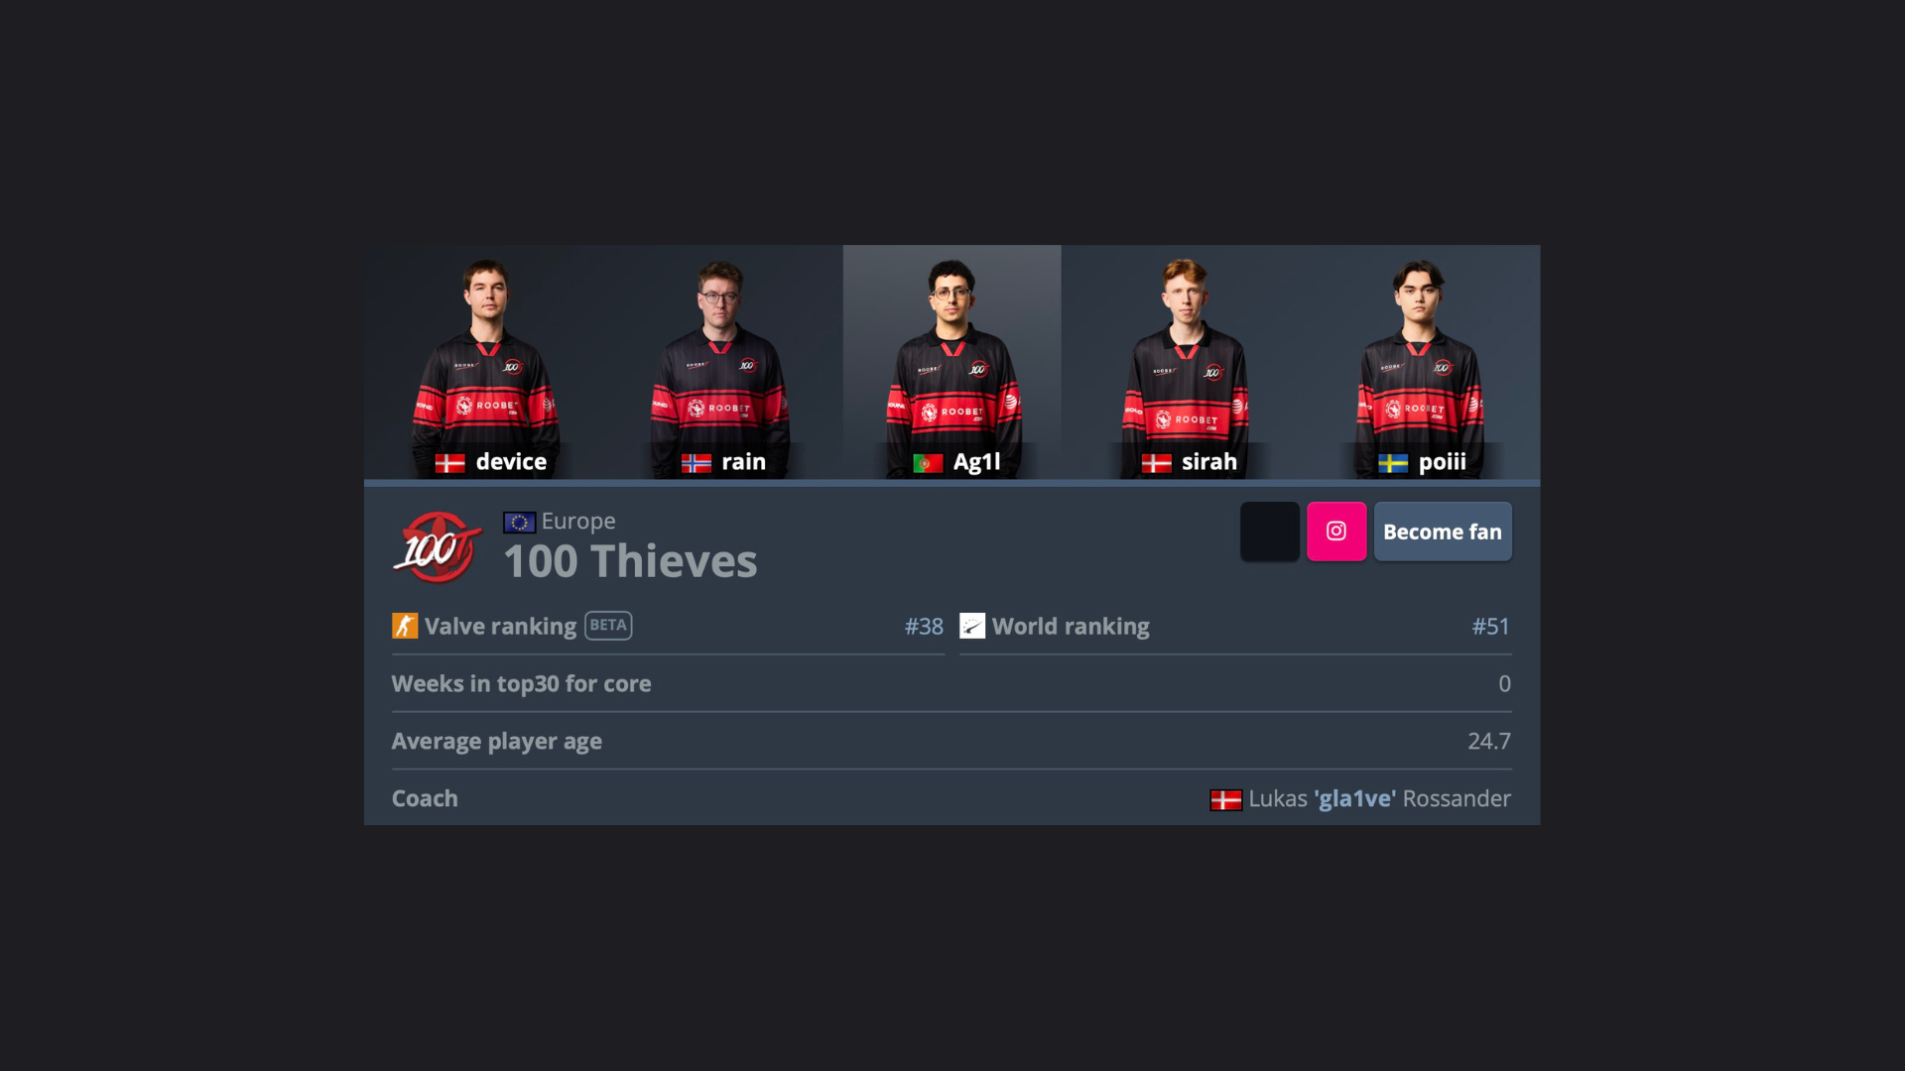The image size is (1905, 1071).
Task: Click Denmark flag beside coach name
Action: pyautogui.click(x=1226, y=800)
